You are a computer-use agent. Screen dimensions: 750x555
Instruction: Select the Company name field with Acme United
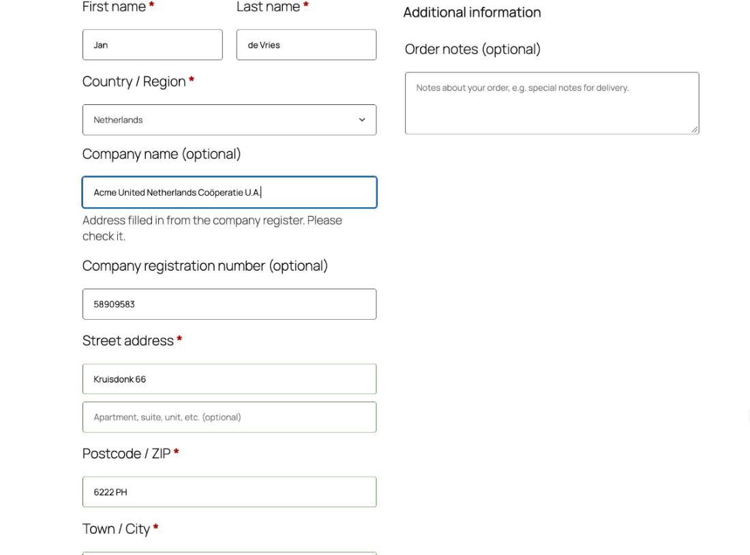(230, 192)
